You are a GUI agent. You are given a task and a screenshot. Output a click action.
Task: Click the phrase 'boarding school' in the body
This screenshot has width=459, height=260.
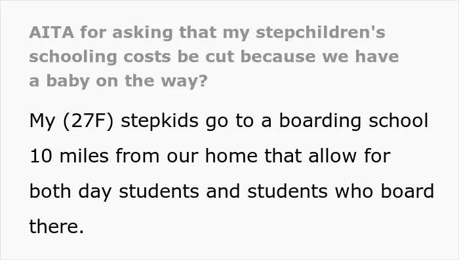(353, 121)
